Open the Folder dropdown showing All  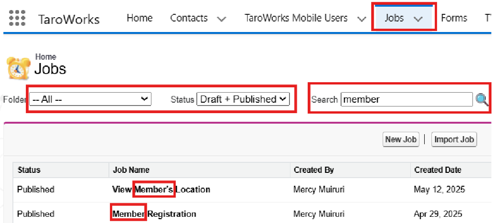click(x=90, y=99)
